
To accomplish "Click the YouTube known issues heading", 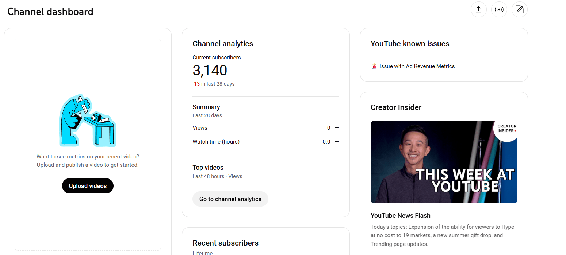I will point(410,44).
